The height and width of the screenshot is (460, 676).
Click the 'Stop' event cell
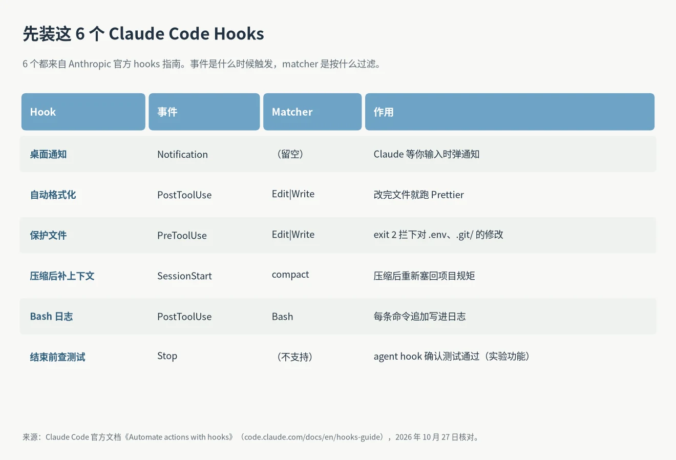[167, 356]
